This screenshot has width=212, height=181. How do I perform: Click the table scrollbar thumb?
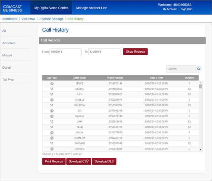(201, 86)
